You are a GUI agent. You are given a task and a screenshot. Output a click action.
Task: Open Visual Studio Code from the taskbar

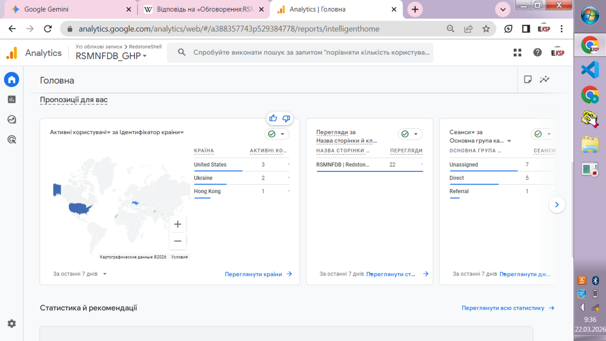[x=590, y=70]
